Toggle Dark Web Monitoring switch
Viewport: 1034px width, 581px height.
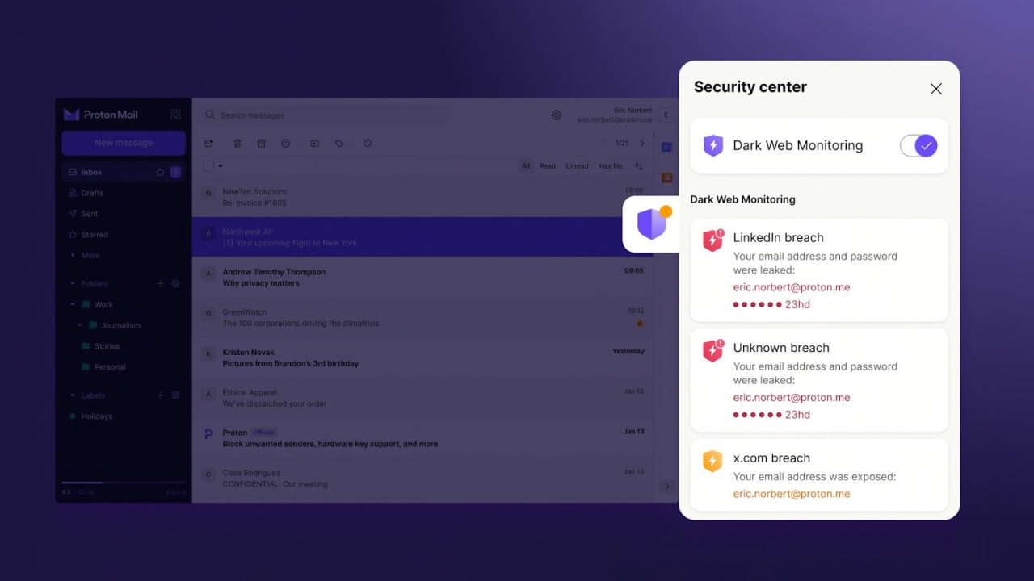[x=918, y=145]
